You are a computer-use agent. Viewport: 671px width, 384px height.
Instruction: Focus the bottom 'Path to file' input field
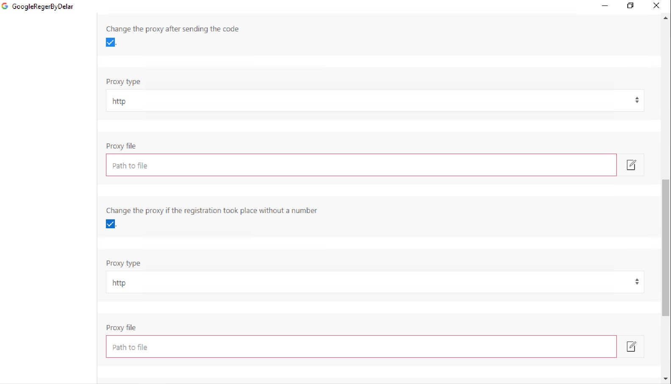pyautogui.click(x=361, y=347)
